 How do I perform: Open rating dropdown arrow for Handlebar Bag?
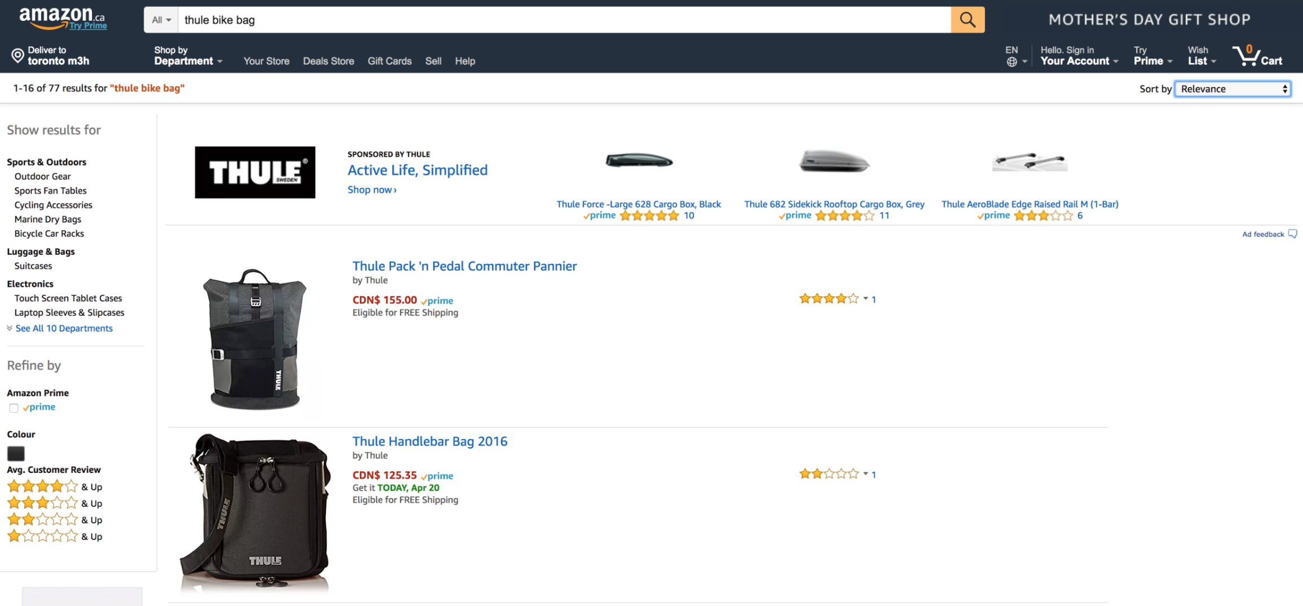865,474
